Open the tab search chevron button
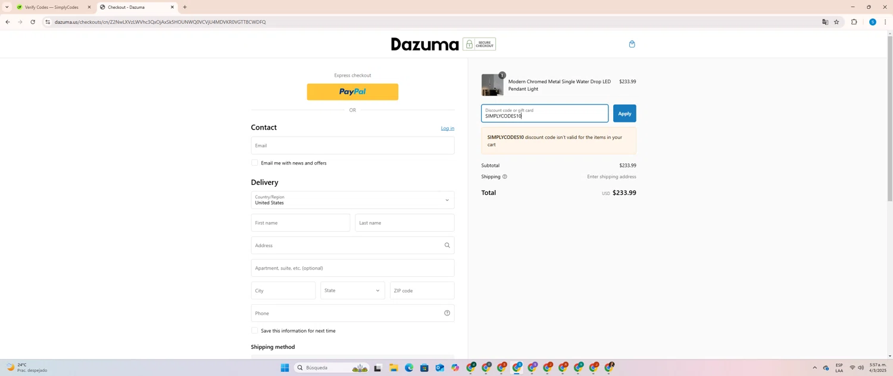 coord(7,7)
